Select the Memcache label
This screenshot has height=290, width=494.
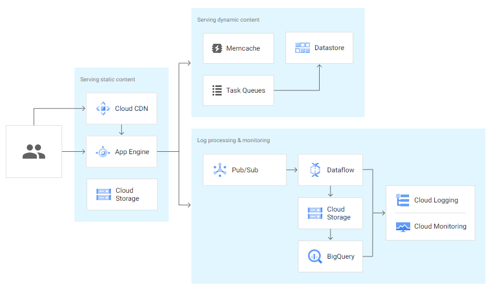[x=243, y=48]
